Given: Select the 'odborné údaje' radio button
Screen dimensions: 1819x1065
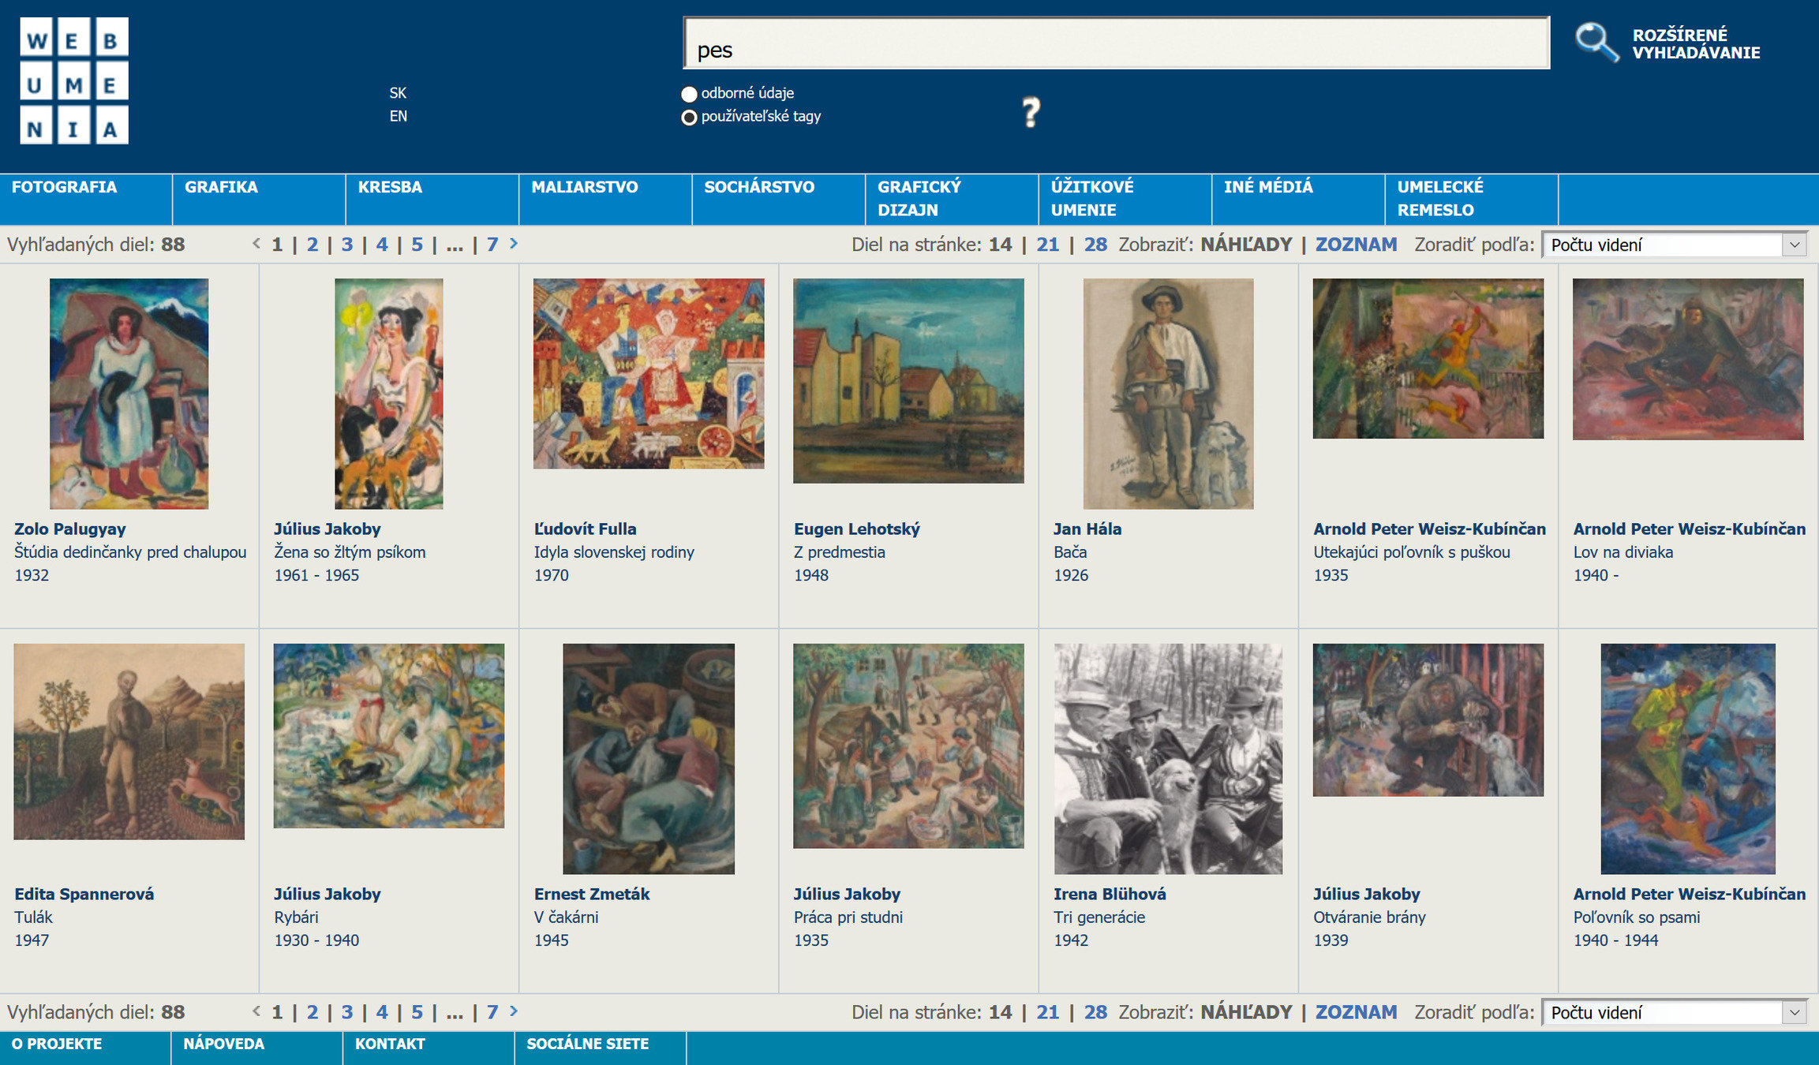Looking at the screenshot, I should (689, 94).
